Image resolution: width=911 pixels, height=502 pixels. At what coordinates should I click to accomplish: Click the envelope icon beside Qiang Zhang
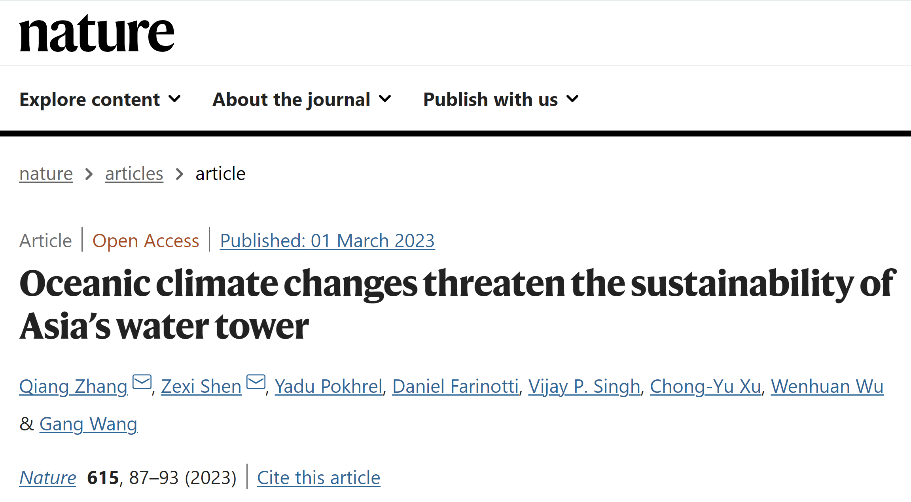pos(142,382)
